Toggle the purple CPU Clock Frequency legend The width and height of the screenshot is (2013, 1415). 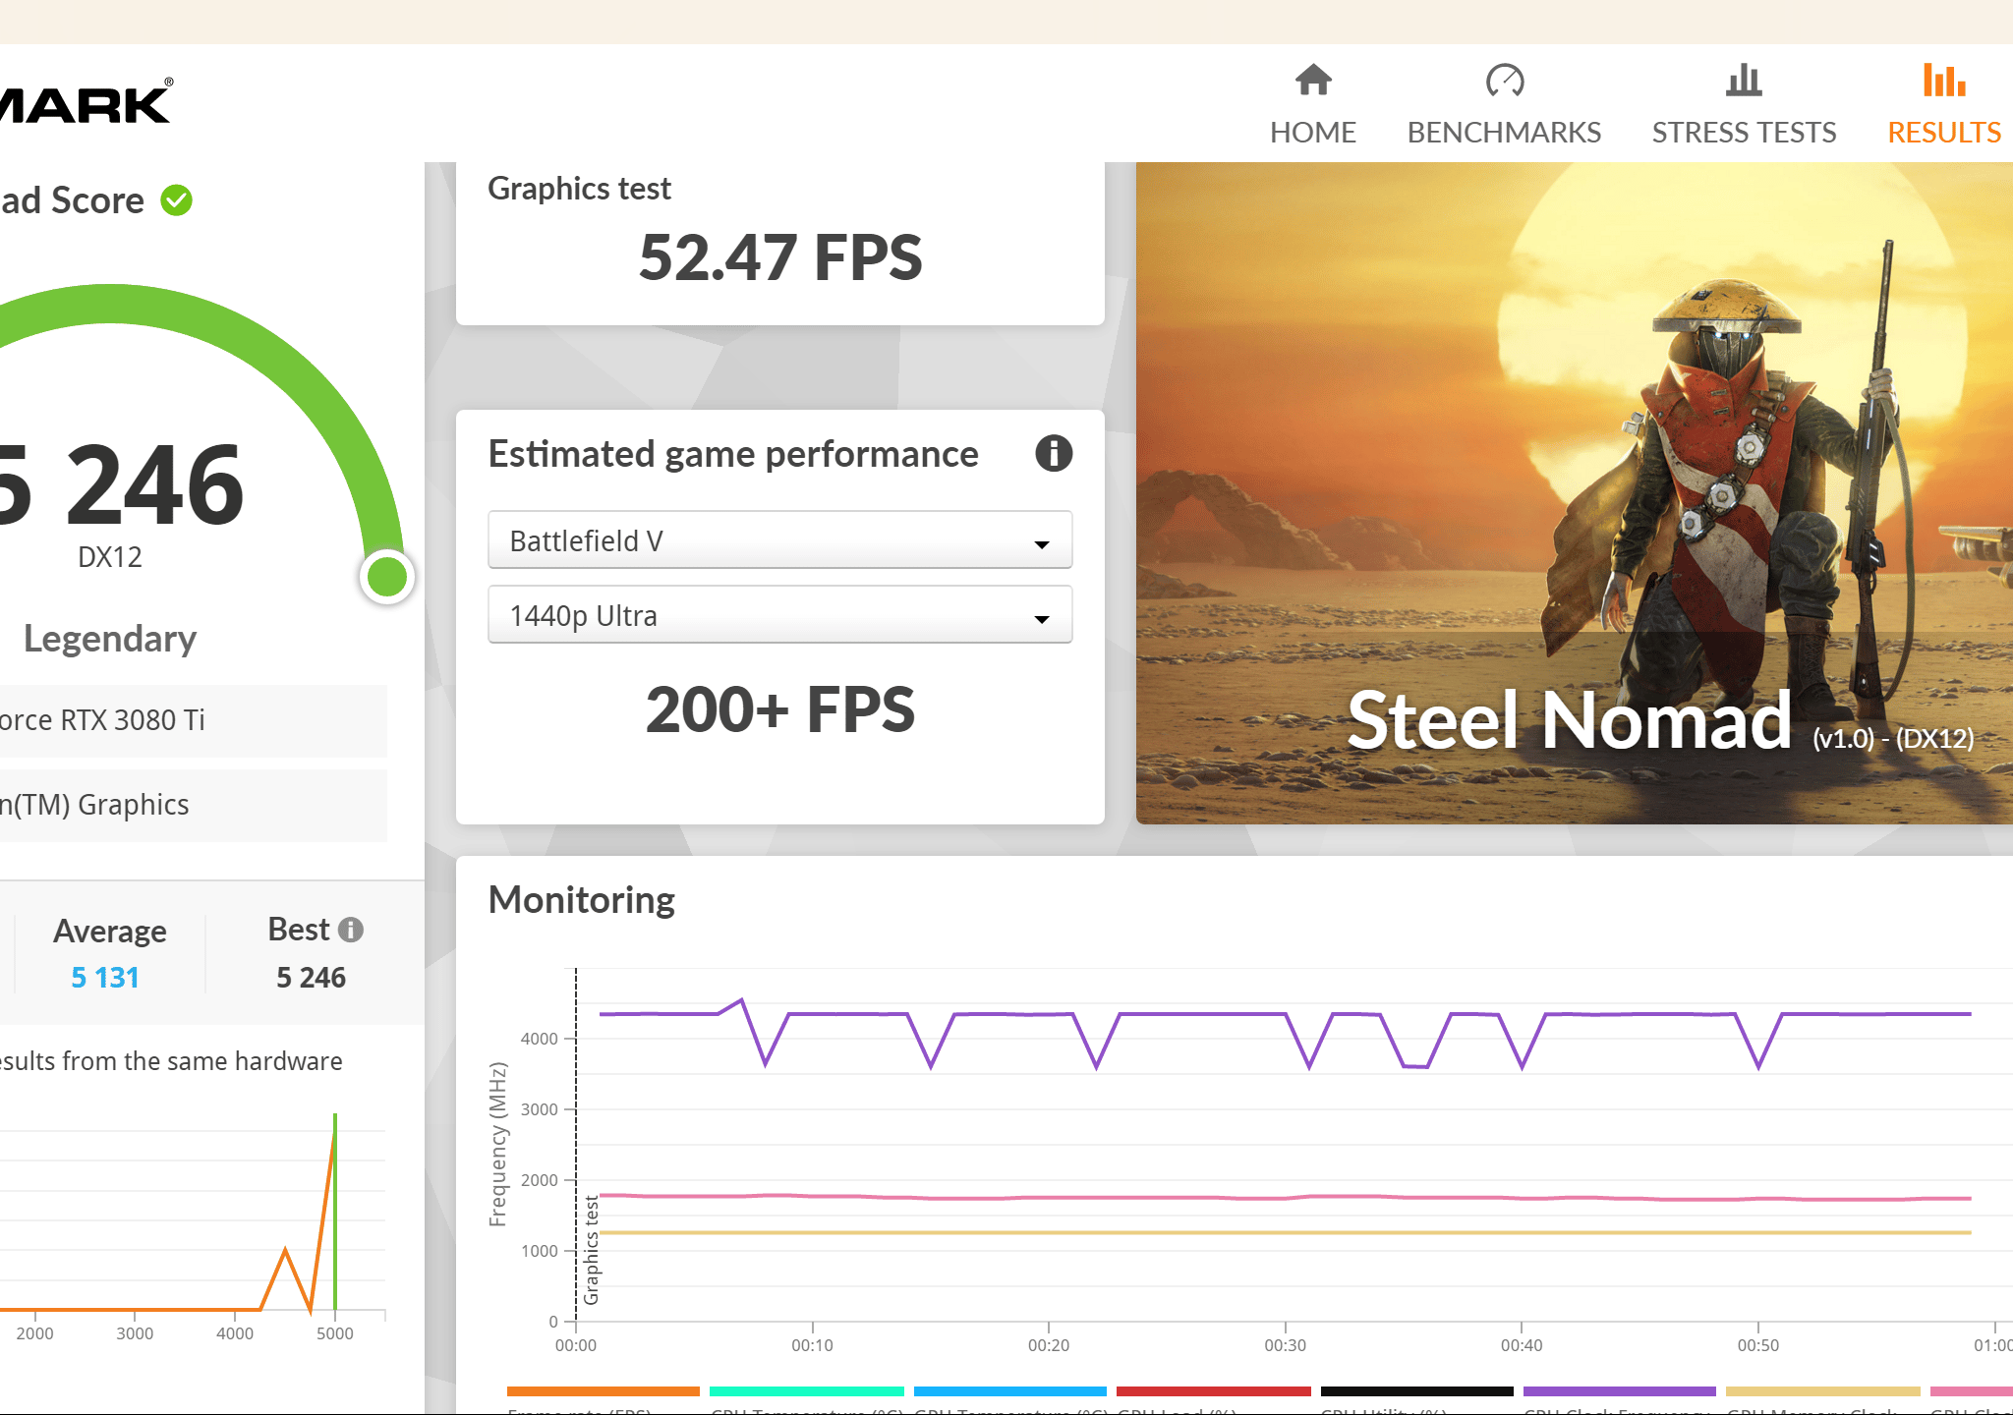[x=1619, y=1391]
